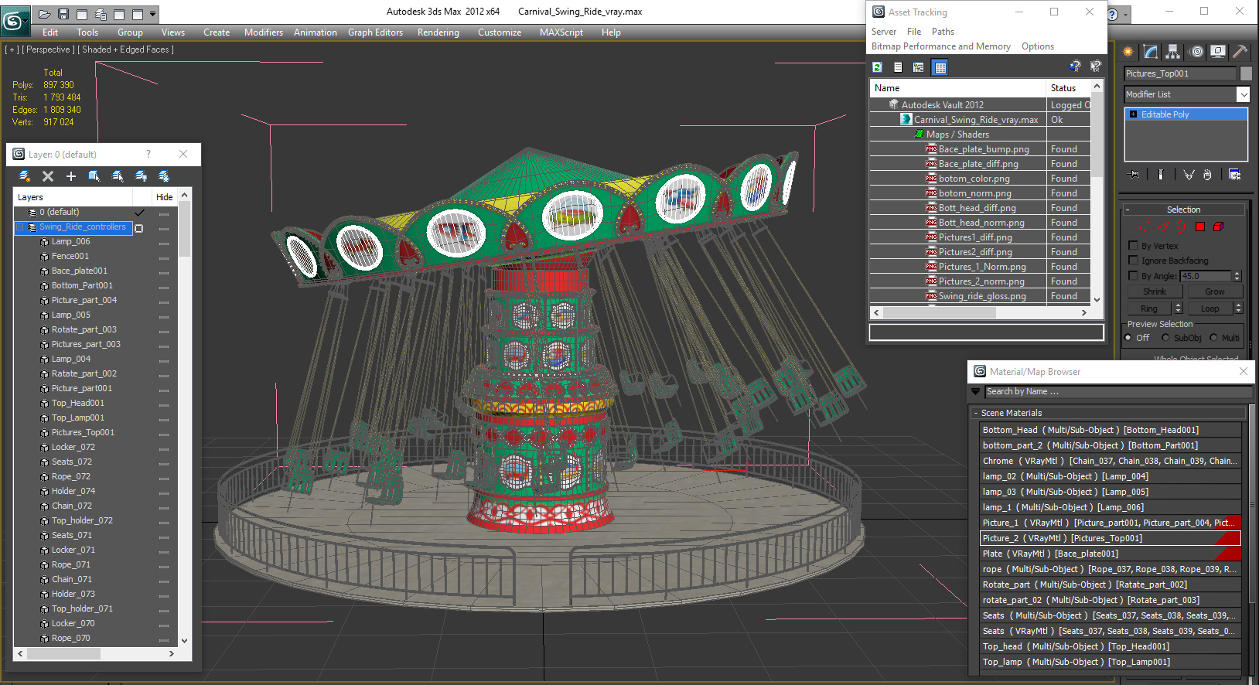Click Perspective viewport label
The width and height of the screenshot is (1259, 685).
coord(49,49)
